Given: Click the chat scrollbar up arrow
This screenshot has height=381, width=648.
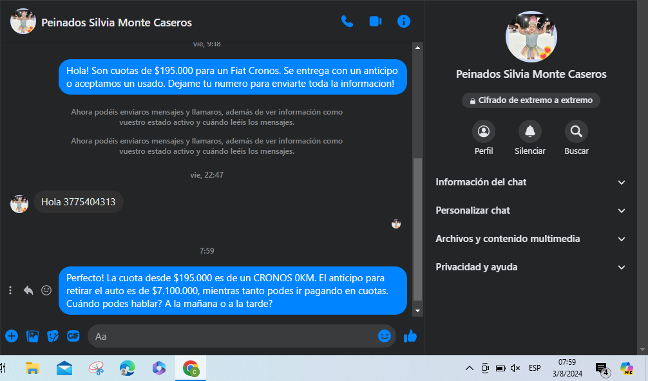Looking at the screenshot, I should coord(418,48).
